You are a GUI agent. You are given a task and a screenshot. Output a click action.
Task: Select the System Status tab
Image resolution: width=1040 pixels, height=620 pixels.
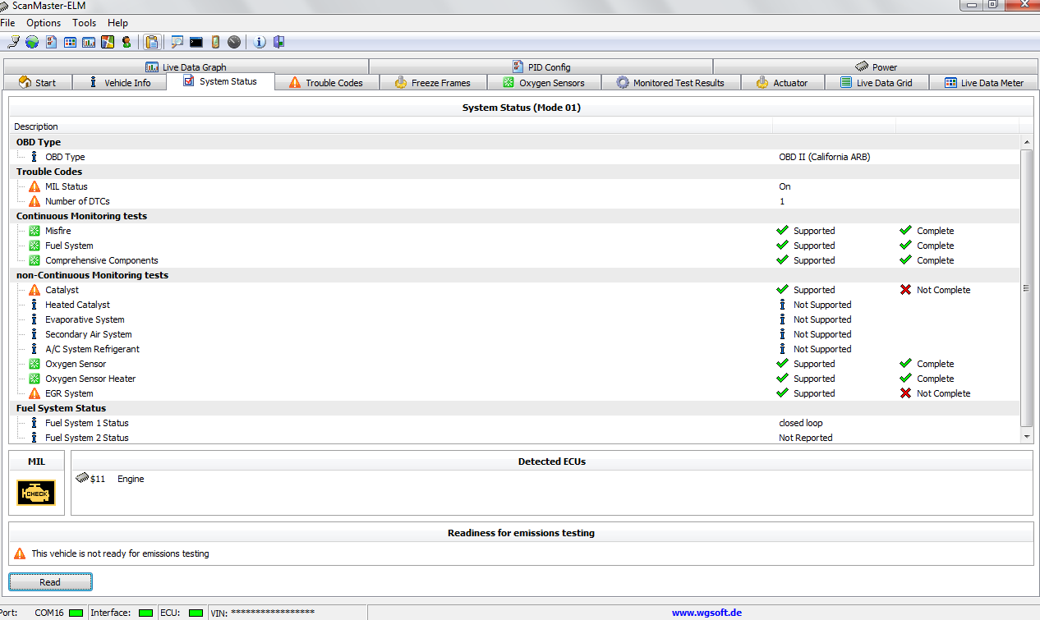tap(219, 81)
